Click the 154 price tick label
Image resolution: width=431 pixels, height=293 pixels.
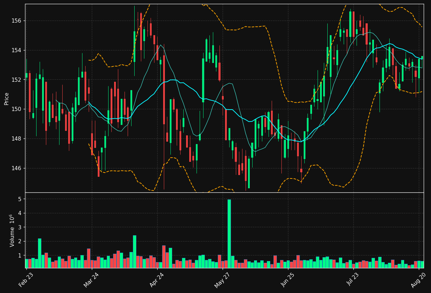pyautogui.click(x=17, y=50)
